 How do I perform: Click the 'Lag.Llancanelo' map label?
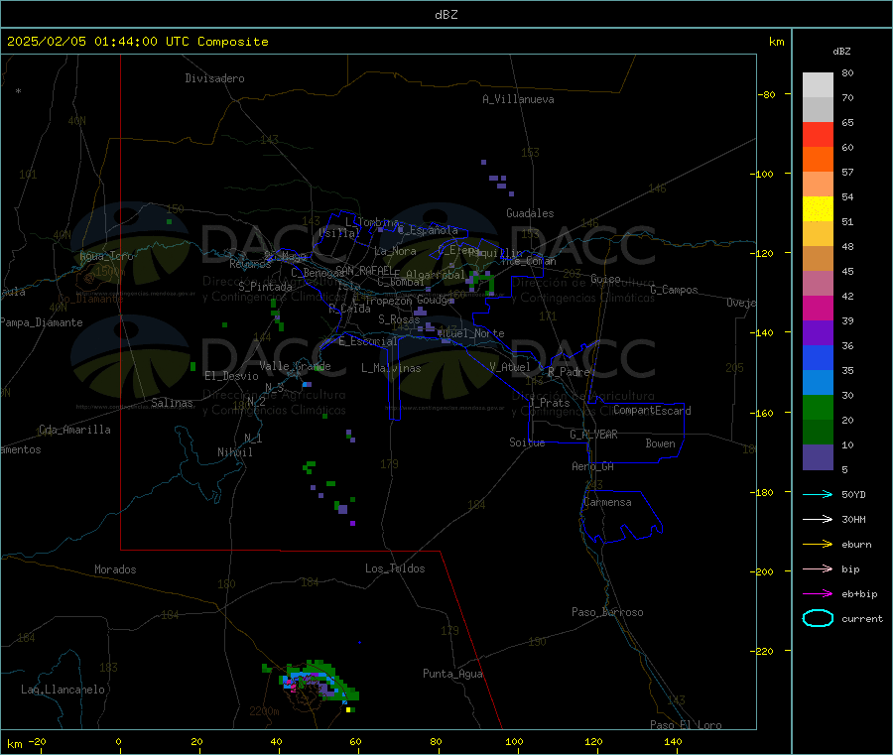coord(64,691)
